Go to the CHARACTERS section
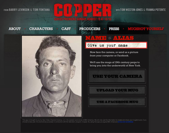 tap(41, 29)
